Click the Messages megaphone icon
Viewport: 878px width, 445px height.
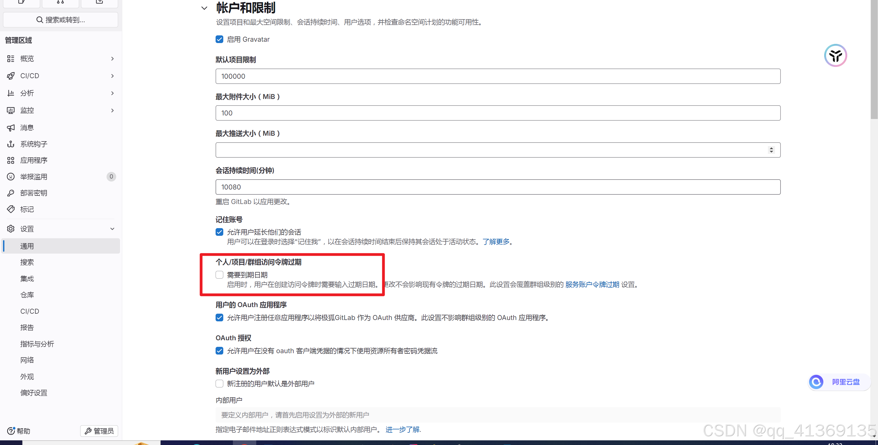pyautogui.click(x=11, y=127)
